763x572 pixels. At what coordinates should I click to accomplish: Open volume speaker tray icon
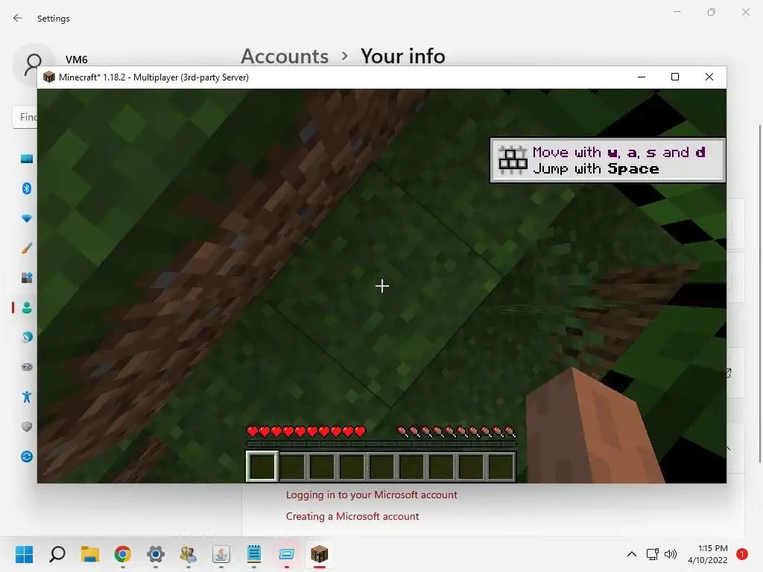tap(671, 554)
